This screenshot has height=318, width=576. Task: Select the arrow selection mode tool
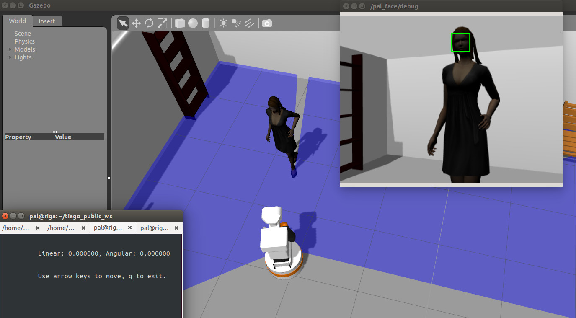(x=123, y=23)
